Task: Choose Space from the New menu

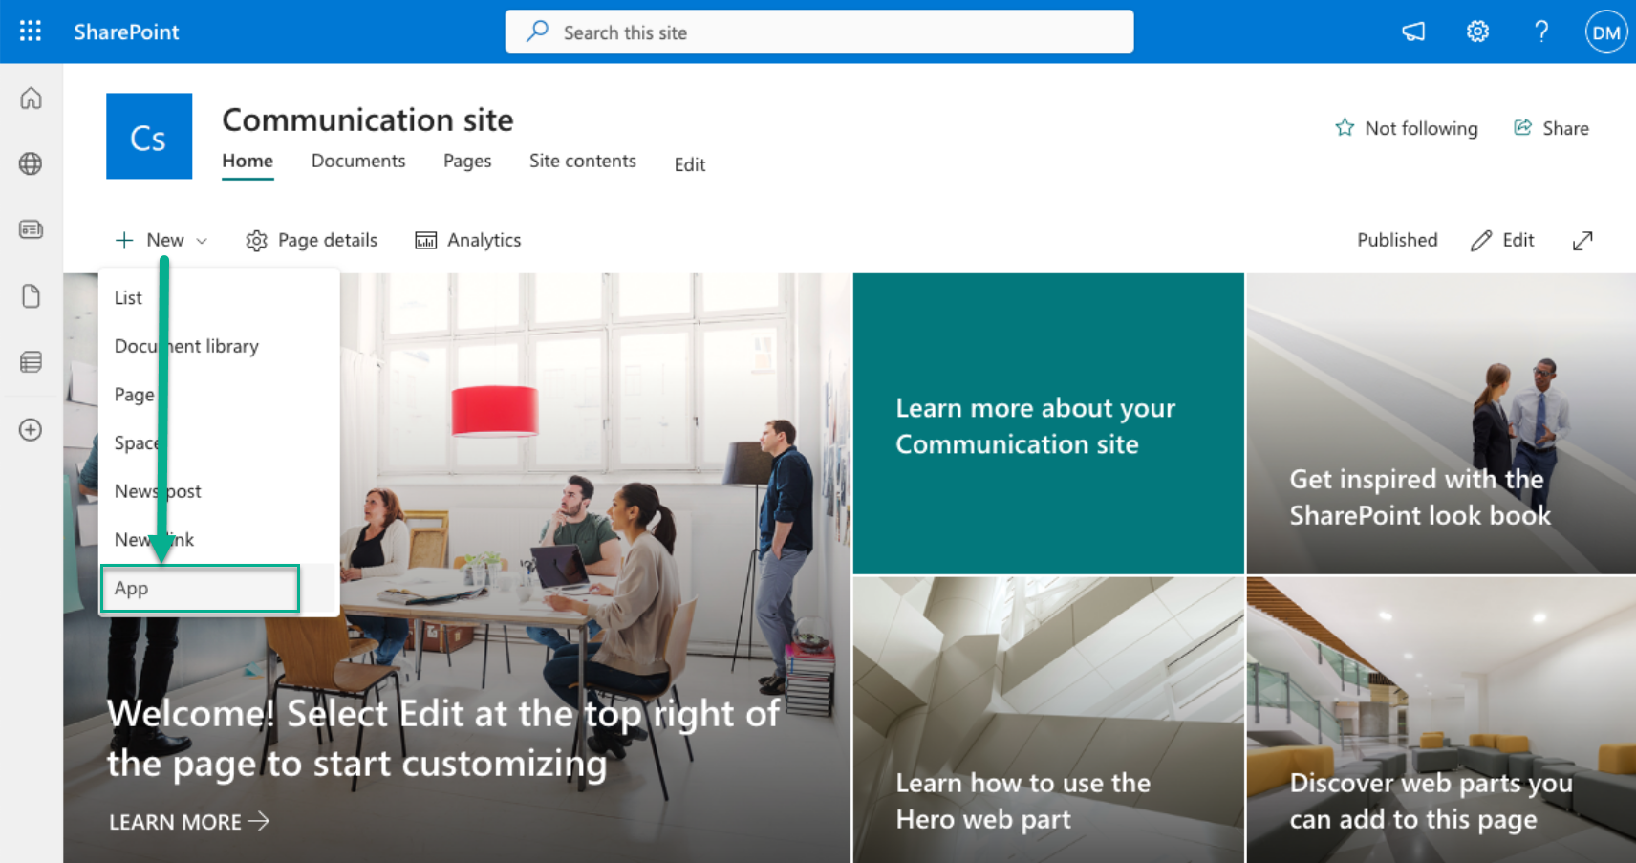Action: click(219, 442)
